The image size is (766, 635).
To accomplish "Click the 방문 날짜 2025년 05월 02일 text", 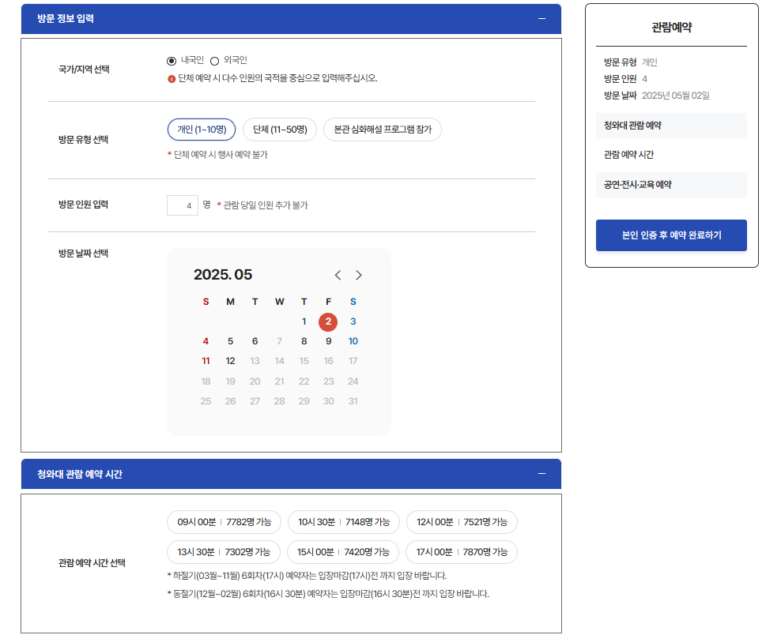I will click(657, 96).
